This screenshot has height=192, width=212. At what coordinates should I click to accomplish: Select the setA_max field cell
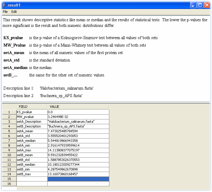[32, 150]
